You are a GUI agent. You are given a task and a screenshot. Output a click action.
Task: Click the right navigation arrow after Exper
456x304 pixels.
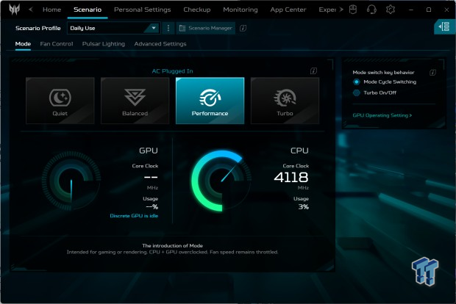tap(341, 10)
